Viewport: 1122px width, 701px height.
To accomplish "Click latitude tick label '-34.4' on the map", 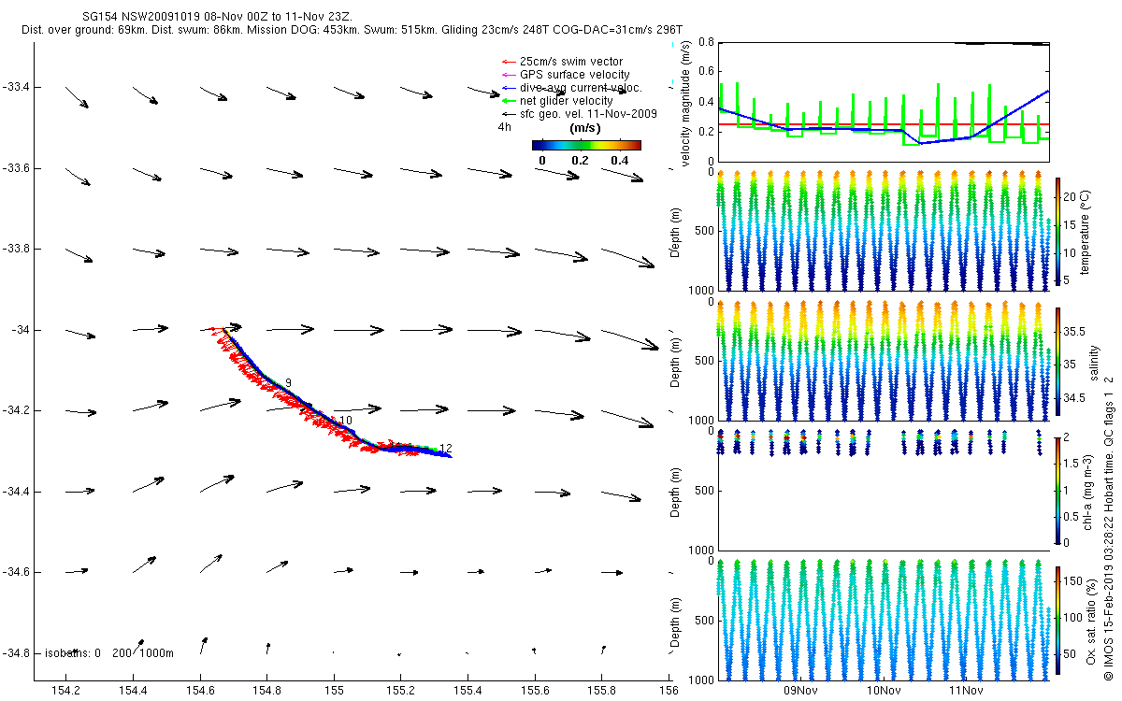I will 17,492.
